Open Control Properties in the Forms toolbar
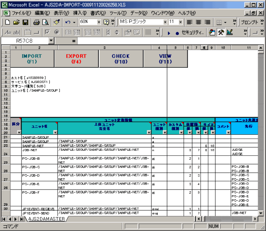Image resolution: width=266 pixels, height=231 pixels. (128, 32)
